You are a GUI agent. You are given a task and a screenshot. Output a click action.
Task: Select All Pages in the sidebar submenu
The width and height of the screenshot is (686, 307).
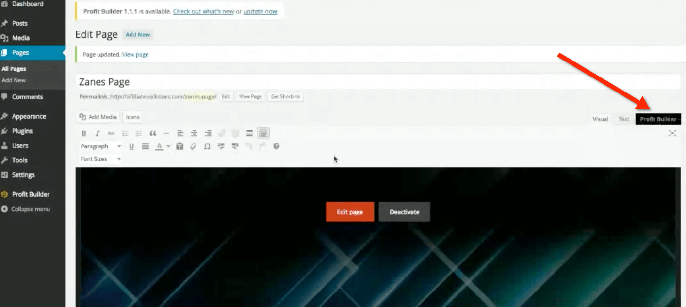pos(14,69)
